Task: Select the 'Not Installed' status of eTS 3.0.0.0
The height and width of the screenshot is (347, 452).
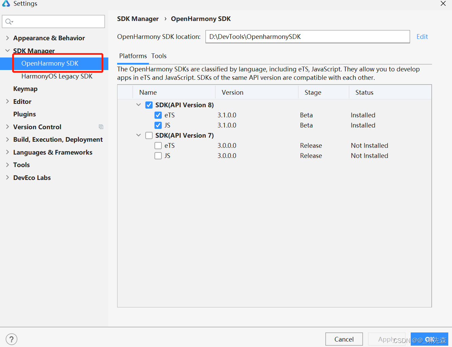Action: [369, 146]
